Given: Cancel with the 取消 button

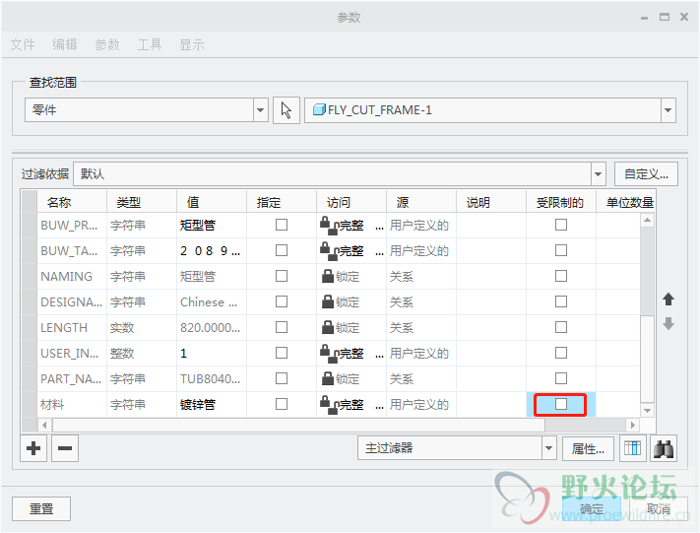Looking at the screenshot, I should click(x=659, y=509).
